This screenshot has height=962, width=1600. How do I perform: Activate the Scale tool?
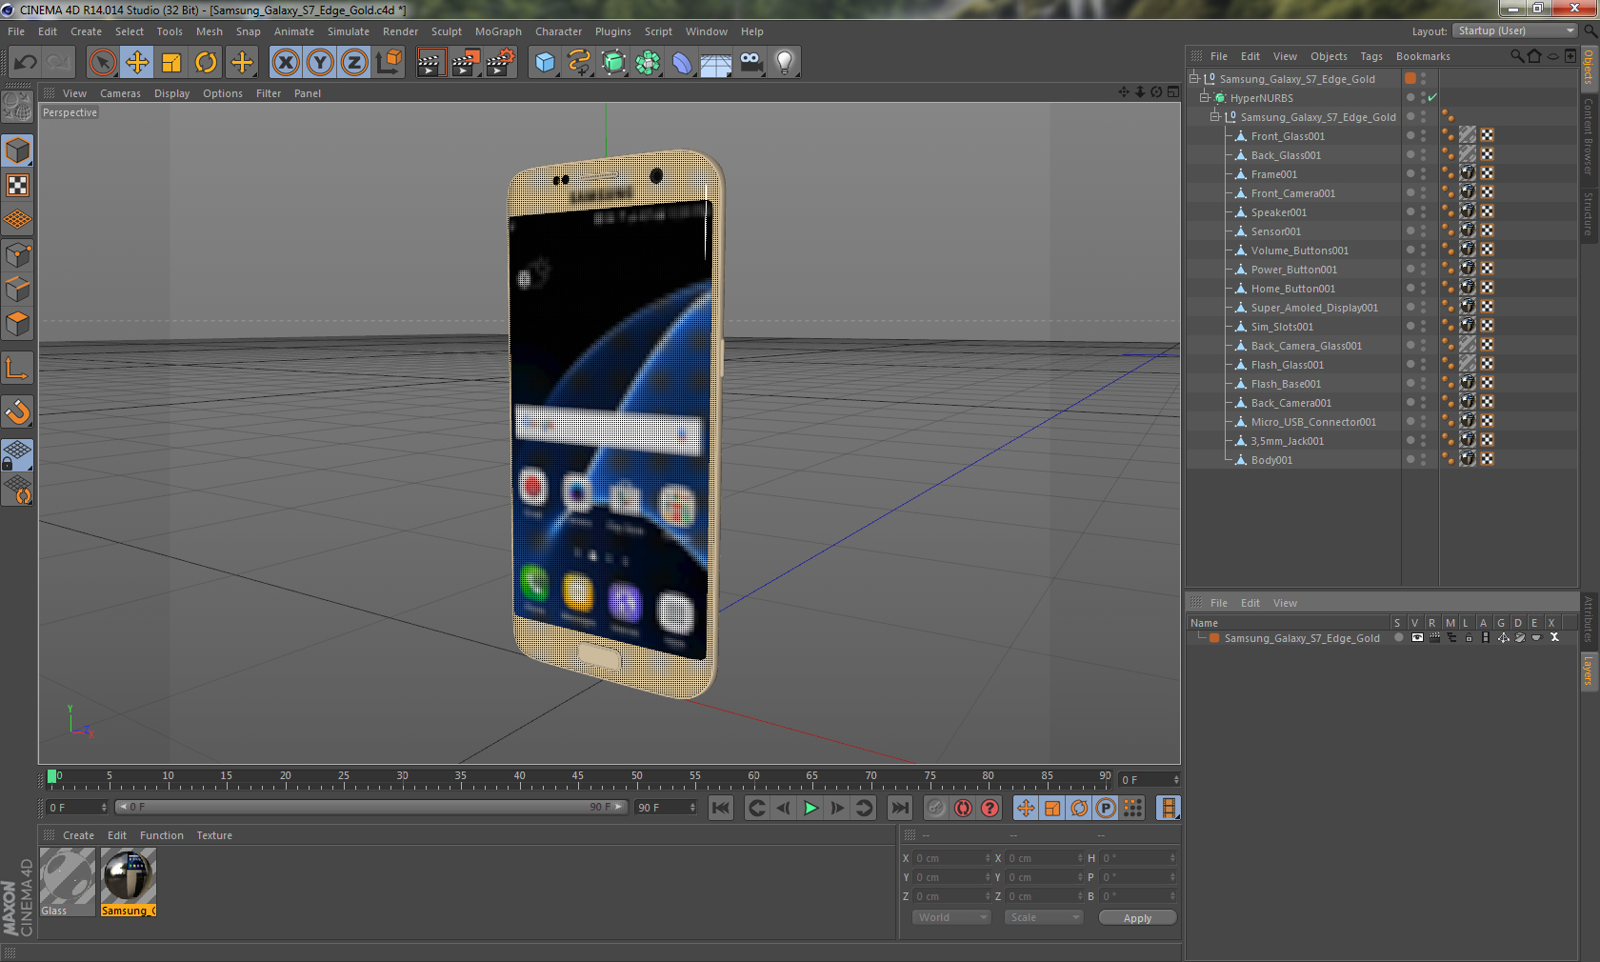pyautogui.click(x=171, y=63)
